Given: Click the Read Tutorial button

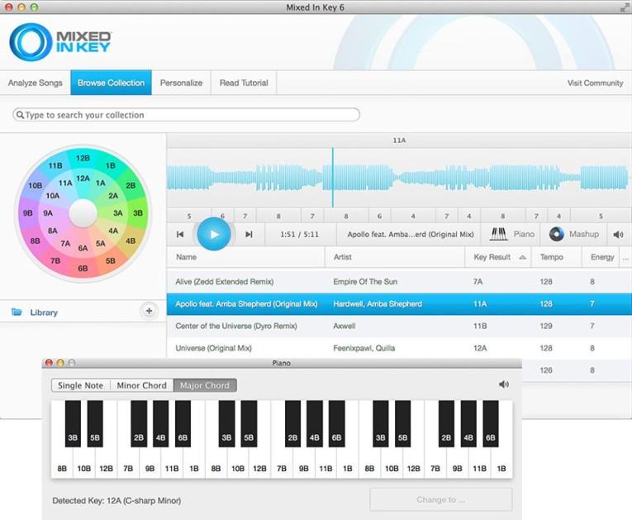Looking at the screenshot, I should pyautogui.click(x=244, y=83).
